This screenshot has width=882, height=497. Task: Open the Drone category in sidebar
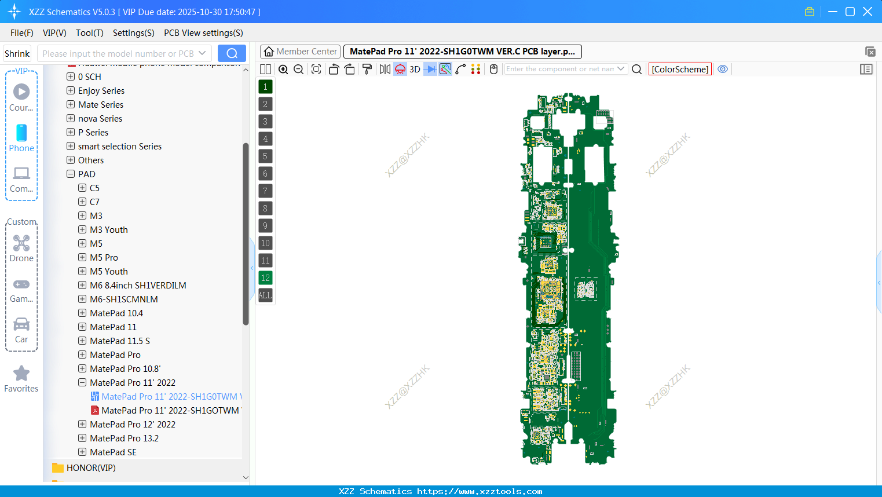click(21, 248)
